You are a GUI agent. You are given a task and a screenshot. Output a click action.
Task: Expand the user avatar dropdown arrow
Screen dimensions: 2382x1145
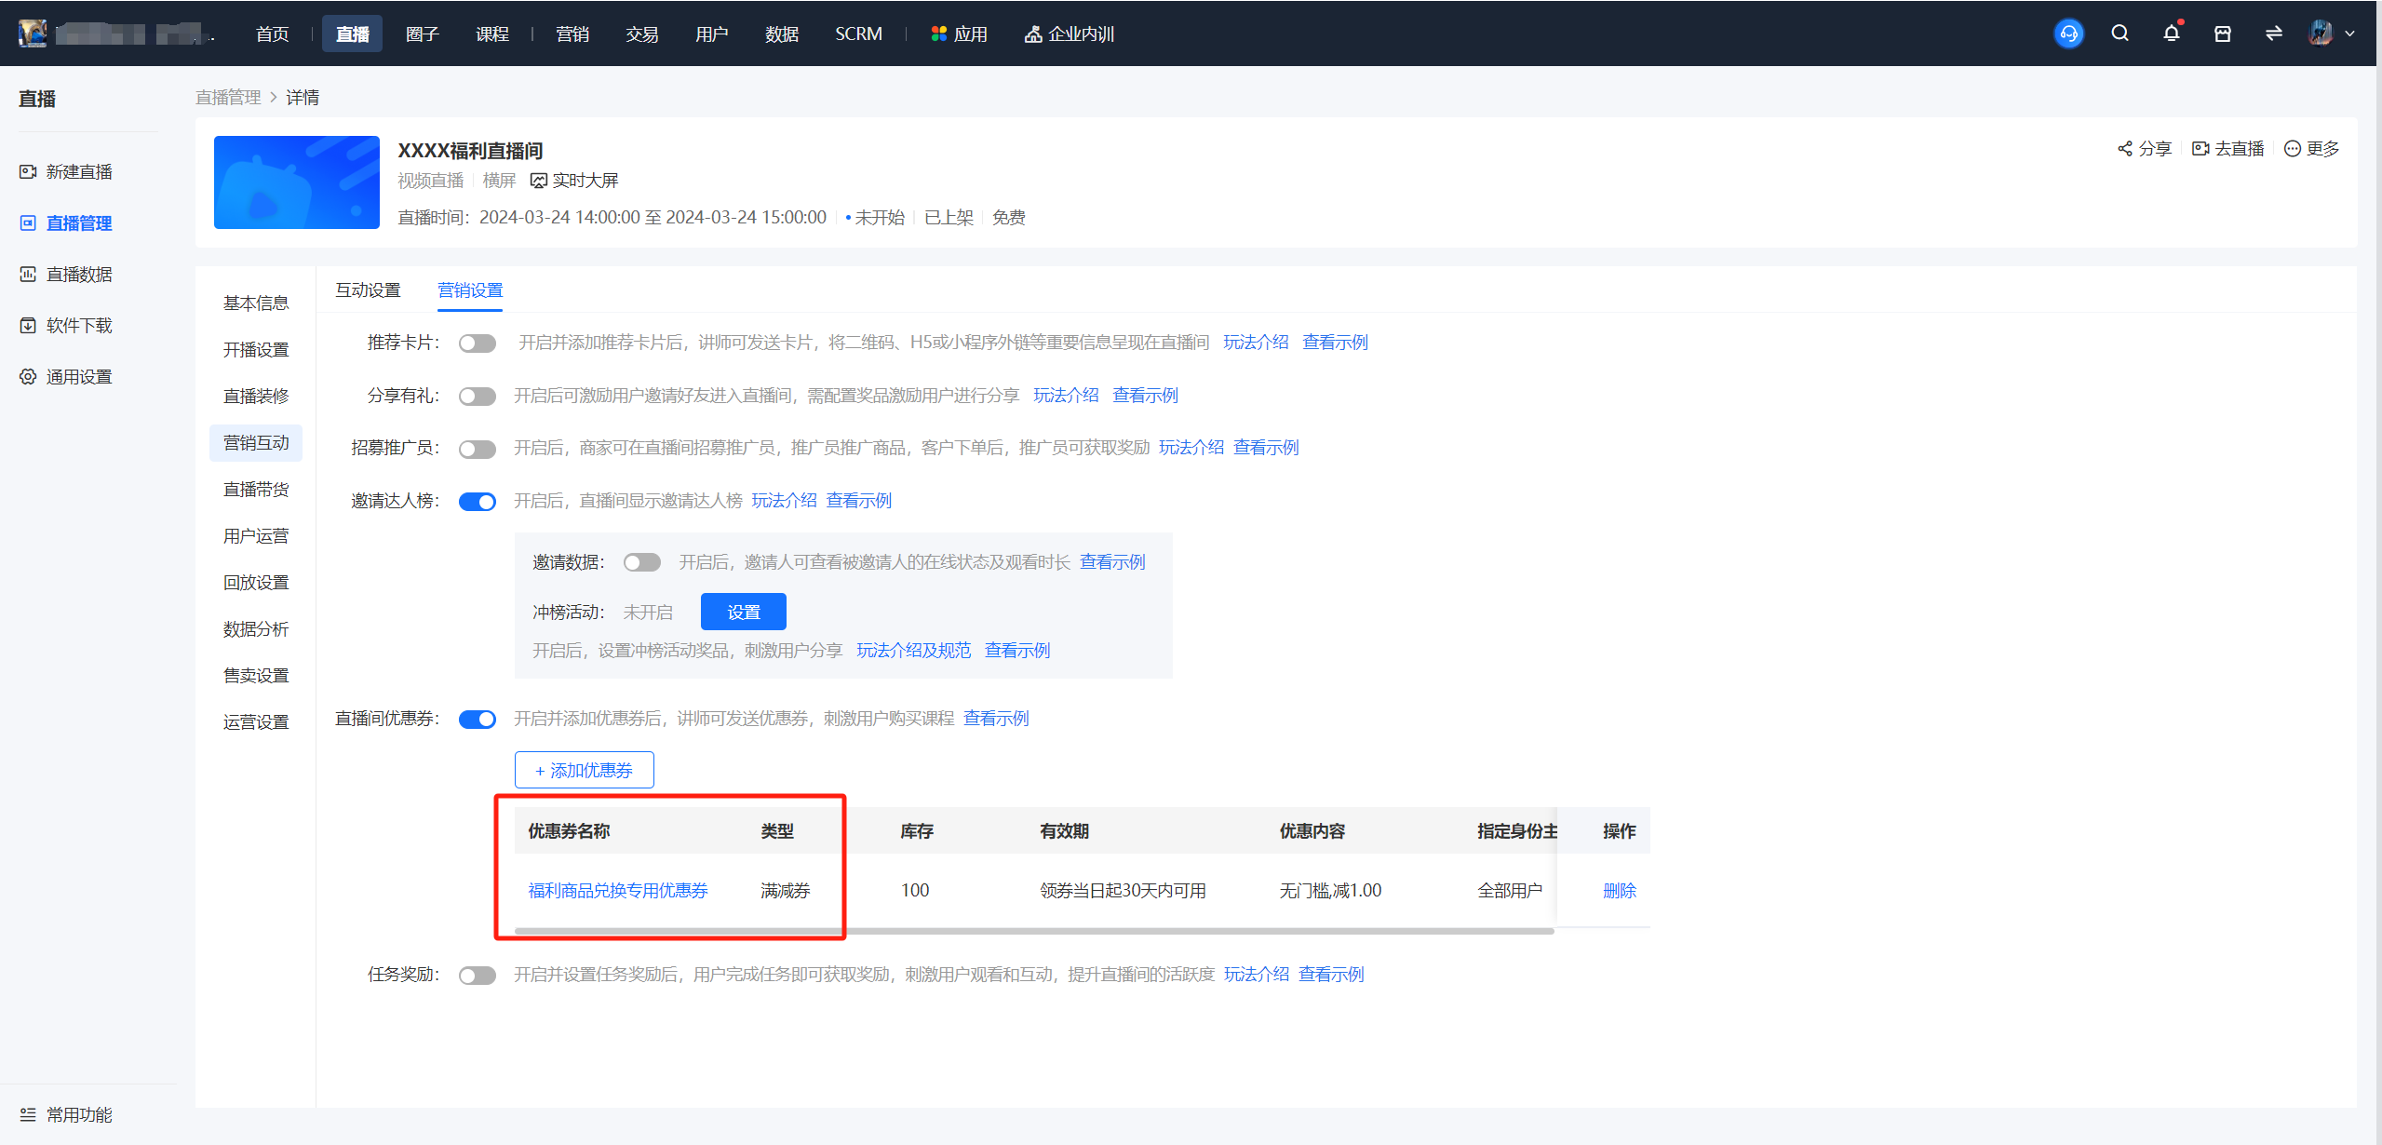(x=2349, y=34)
